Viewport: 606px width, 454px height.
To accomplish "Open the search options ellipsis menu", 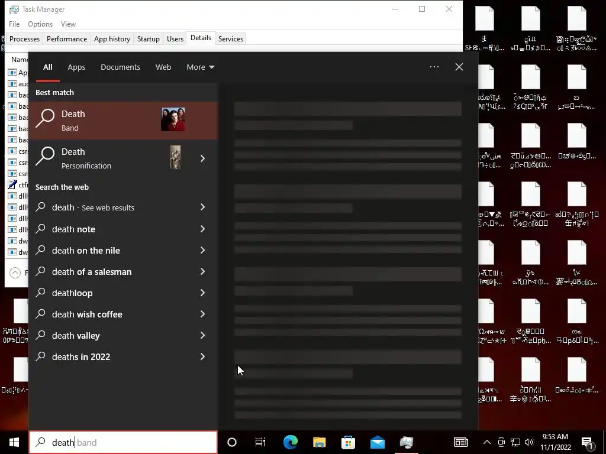I will pos(434,67).
